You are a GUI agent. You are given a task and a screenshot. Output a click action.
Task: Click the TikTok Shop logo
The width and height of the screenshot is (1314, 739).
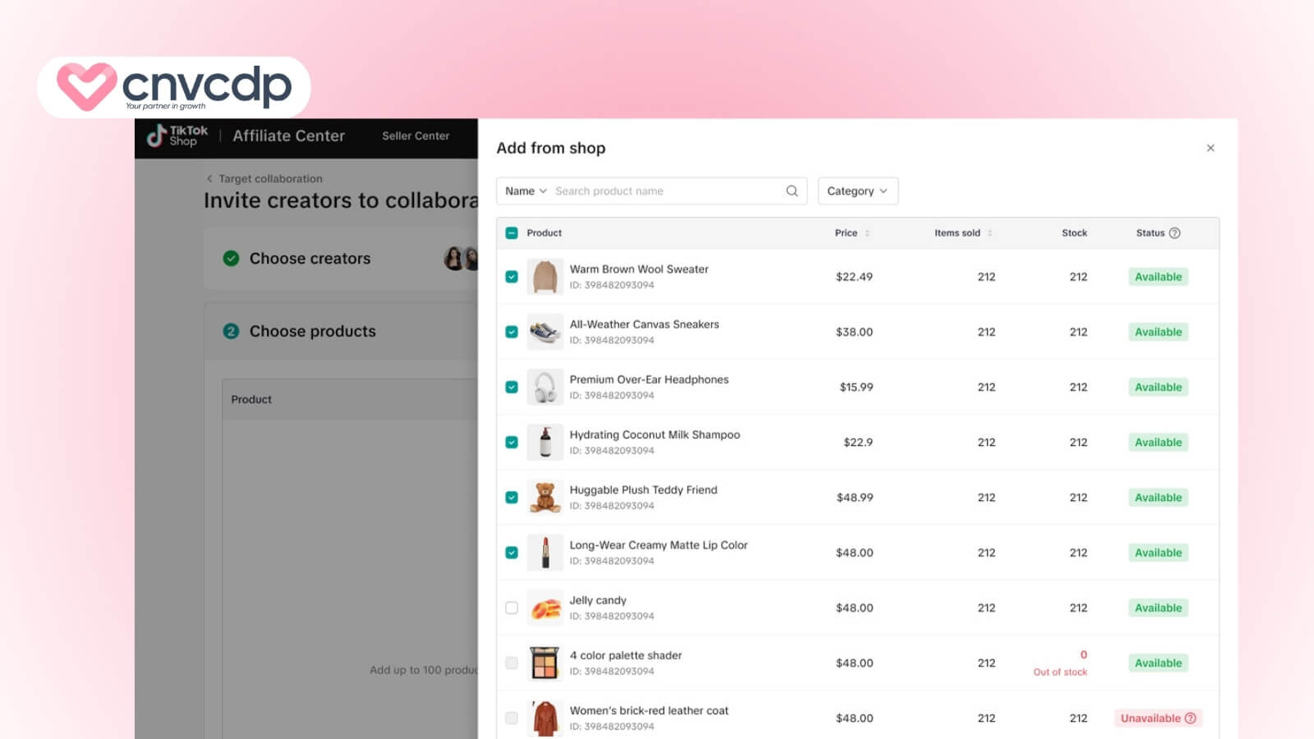pyautogui.click(x=177, y=135)
